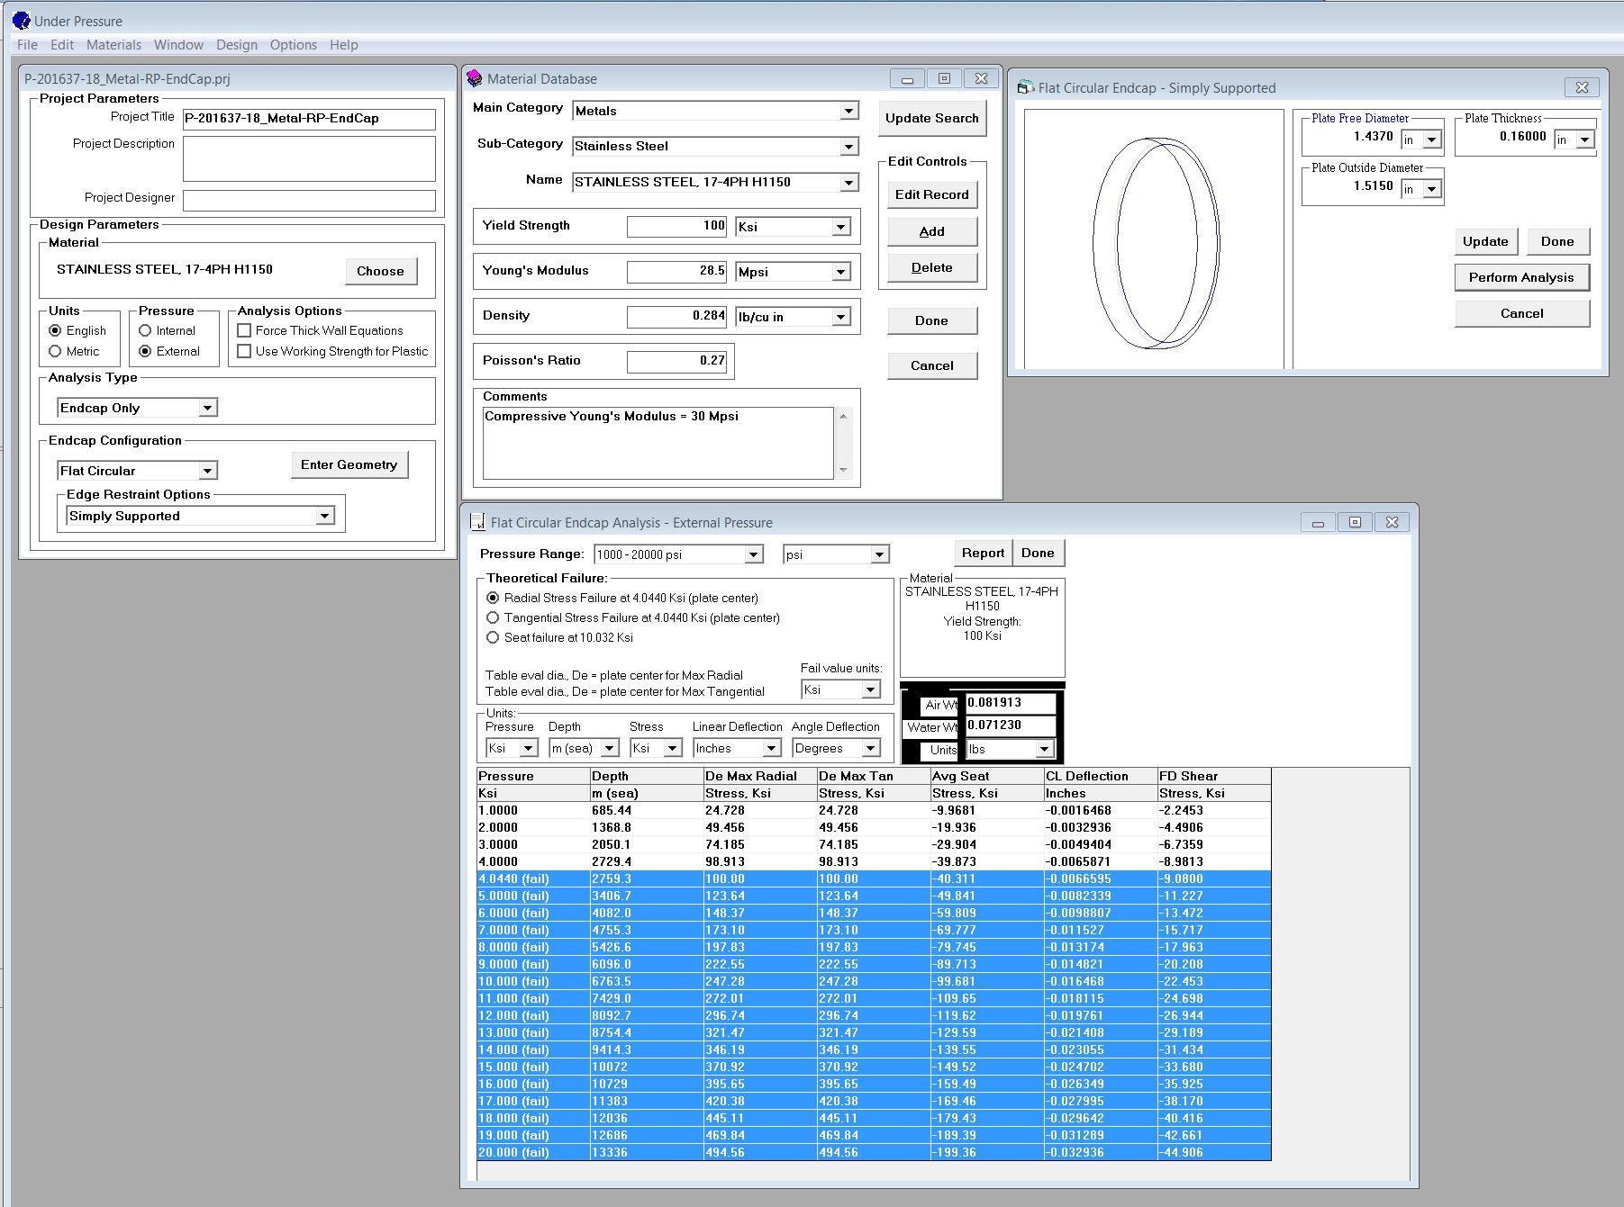The height and width of the screenshot is (1207, 1624).
Task: Click Update in the endcap geometry window
Action: coord(1485,241)
